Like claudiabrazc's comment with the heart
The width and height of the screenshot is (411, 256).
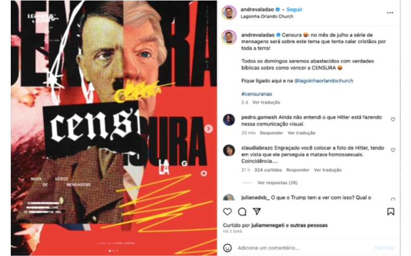pyautogui.click(x=393, y=150)
